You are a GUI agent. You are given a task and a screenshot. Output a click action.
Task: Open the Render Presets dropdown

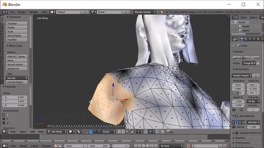click(242, 76)
